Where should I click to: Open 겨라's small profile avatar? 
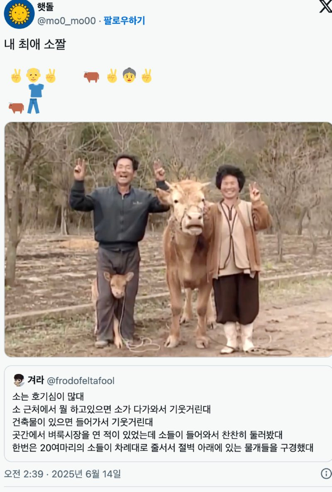[x=19, y=381]
